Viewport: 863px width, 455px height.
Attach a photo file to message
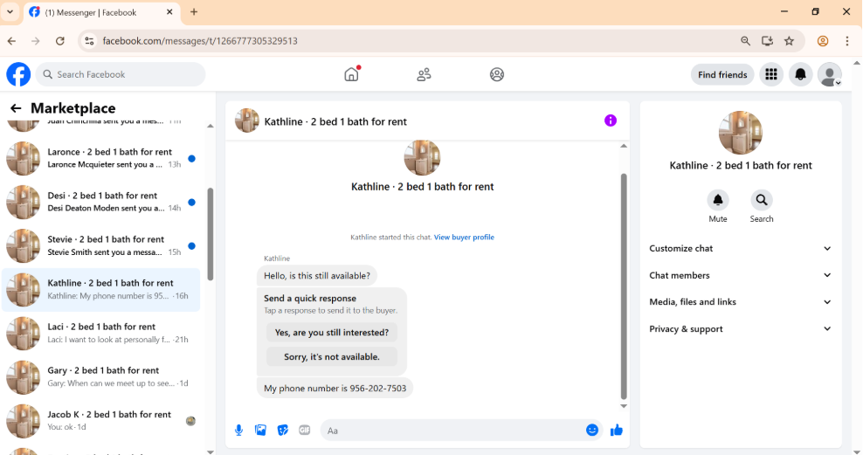click(x=260, y=431)
